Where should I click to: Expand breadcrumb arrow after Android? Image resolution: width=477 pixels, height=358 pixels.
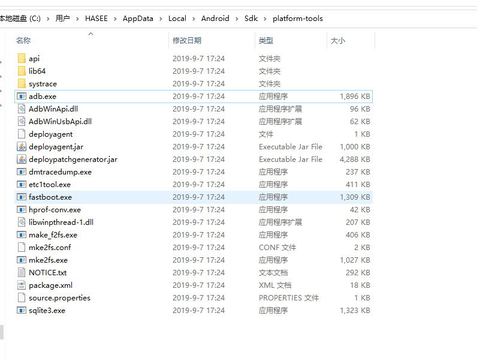(237, 19)
